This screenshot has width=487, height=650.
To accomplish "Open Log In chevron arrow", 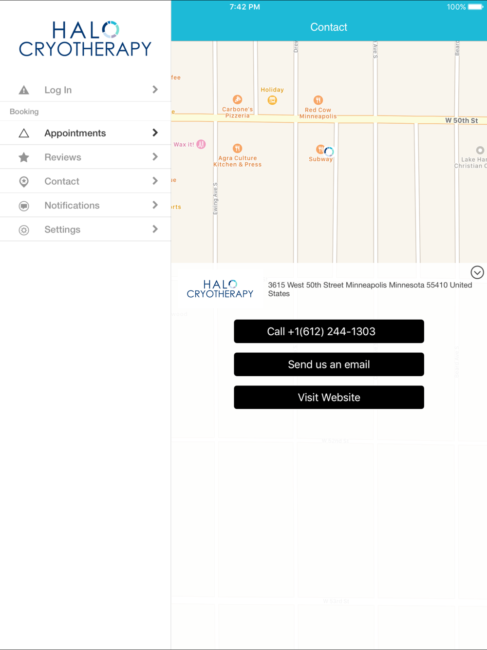I will [x=155, y=90].
